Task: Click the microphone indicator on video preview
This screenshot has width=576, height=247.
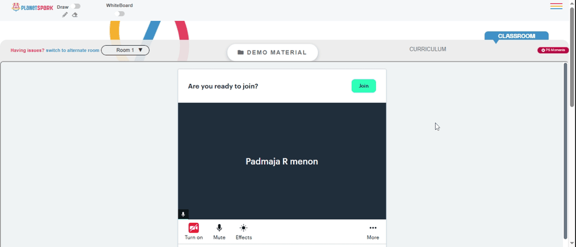Action: [x=183, y=214]
